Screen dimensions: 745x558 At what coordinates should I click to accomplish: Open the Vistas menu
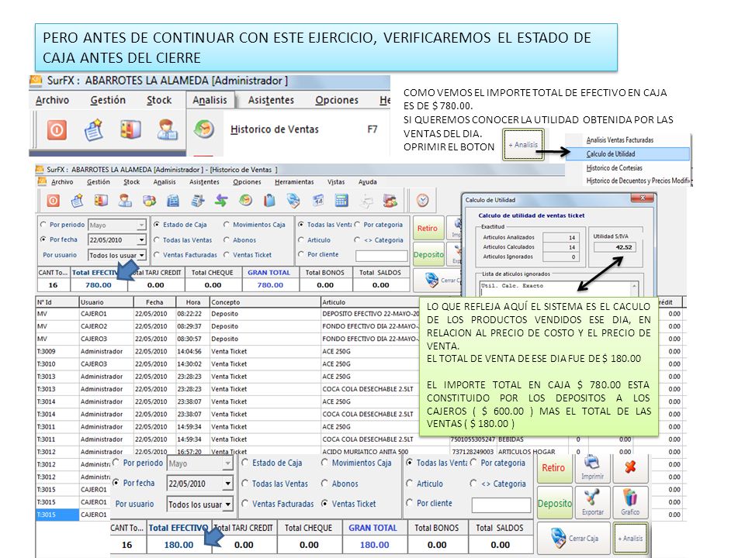pos(336,181)
